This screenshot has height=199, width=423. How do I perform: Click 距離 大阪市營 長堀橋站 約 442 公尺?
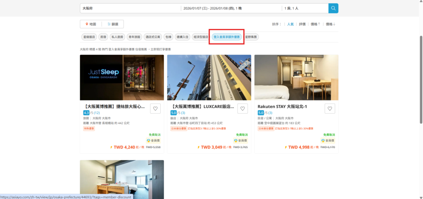point(106,123)
